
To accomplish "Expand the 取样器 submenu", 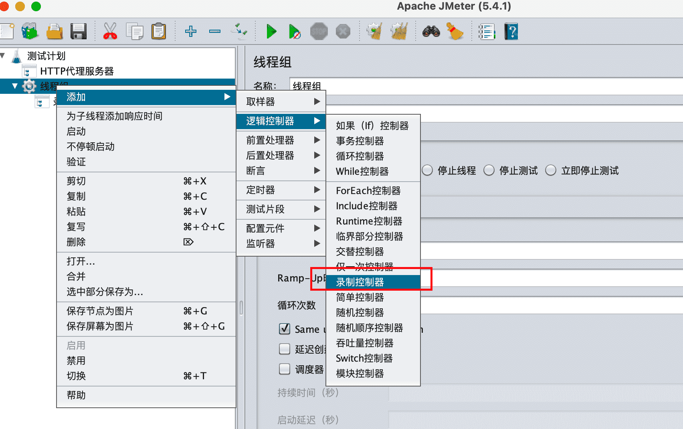I will coord(281,101).
